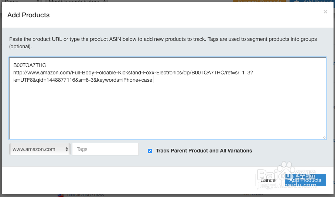Click the 'Track Parent Product and All Variations' label
Viewport: 335px width, 197px height.
click(204, 151)
